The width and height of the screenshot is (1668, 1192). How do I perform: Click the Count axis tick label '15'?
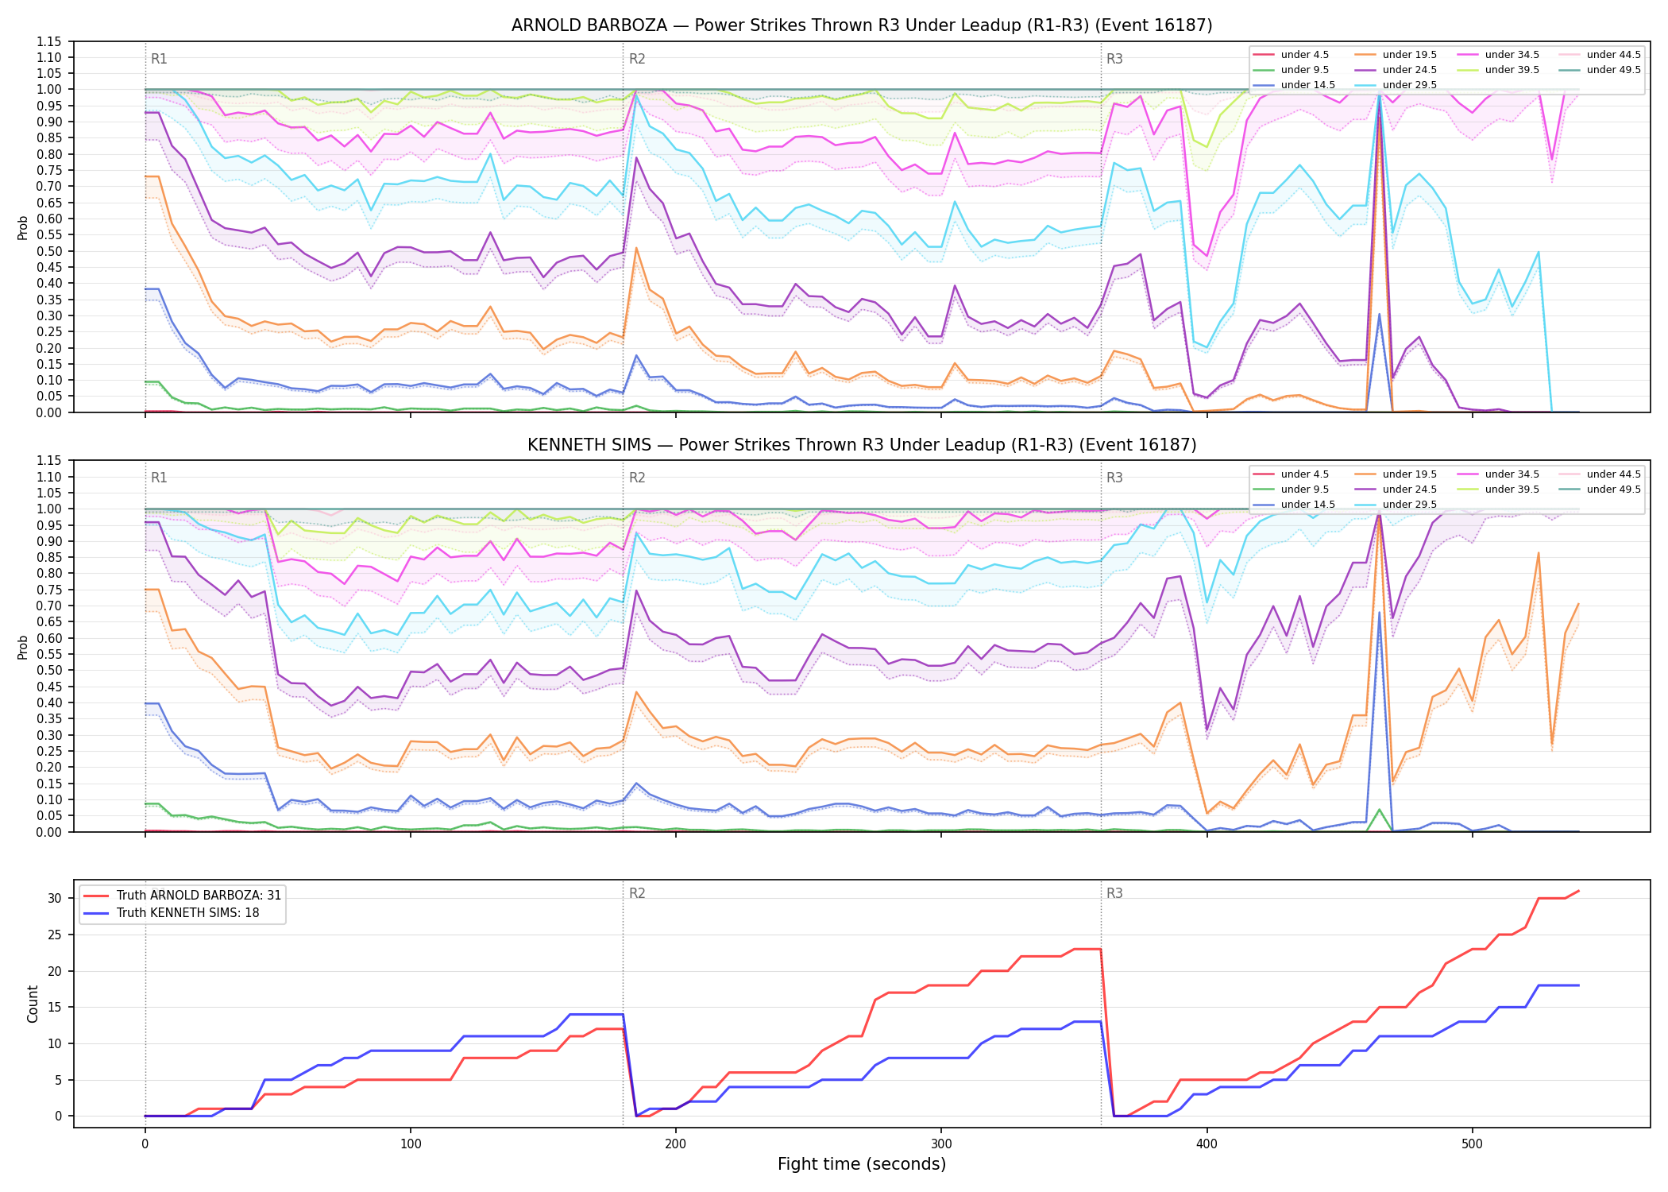[54, 1008]
